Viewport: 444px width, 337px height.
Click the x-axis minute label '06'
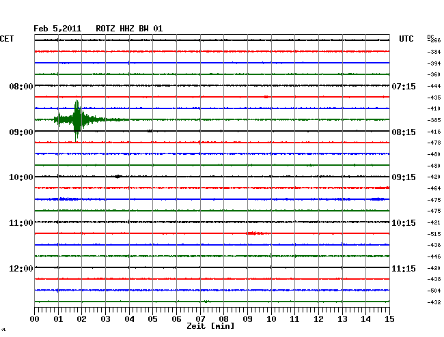click(x=176, y=319)
